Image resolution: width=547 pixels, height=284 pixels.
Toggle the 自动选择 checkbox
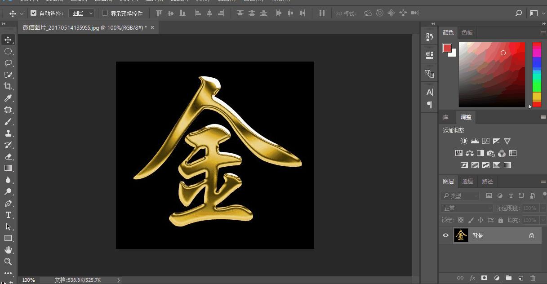[34, 13]
